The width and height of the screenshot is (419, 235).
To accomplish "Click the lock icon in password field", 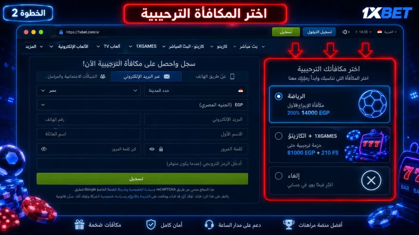I will click(x=161, y=149).
